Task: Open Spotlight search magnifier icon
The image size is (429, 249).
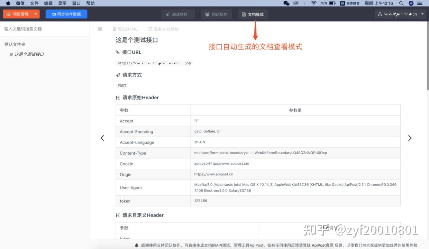Action: 401,3
